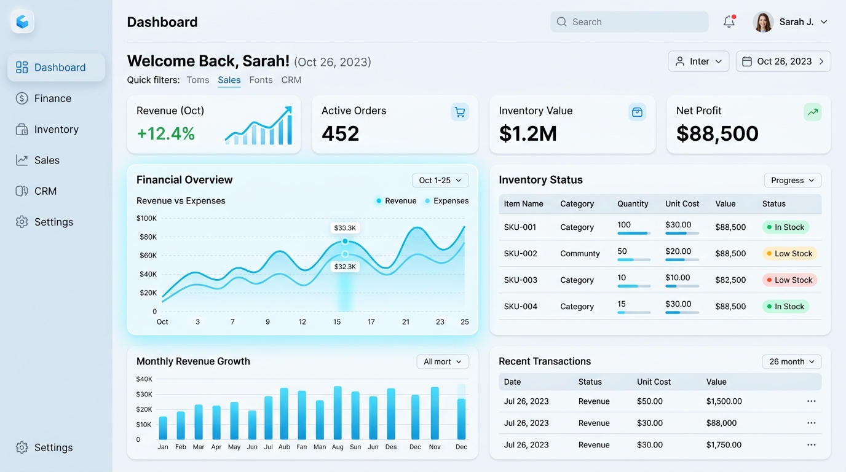Click the Active Orders 452 figure
This screenshot has width=846, height=472.
[x=340, y=133]
